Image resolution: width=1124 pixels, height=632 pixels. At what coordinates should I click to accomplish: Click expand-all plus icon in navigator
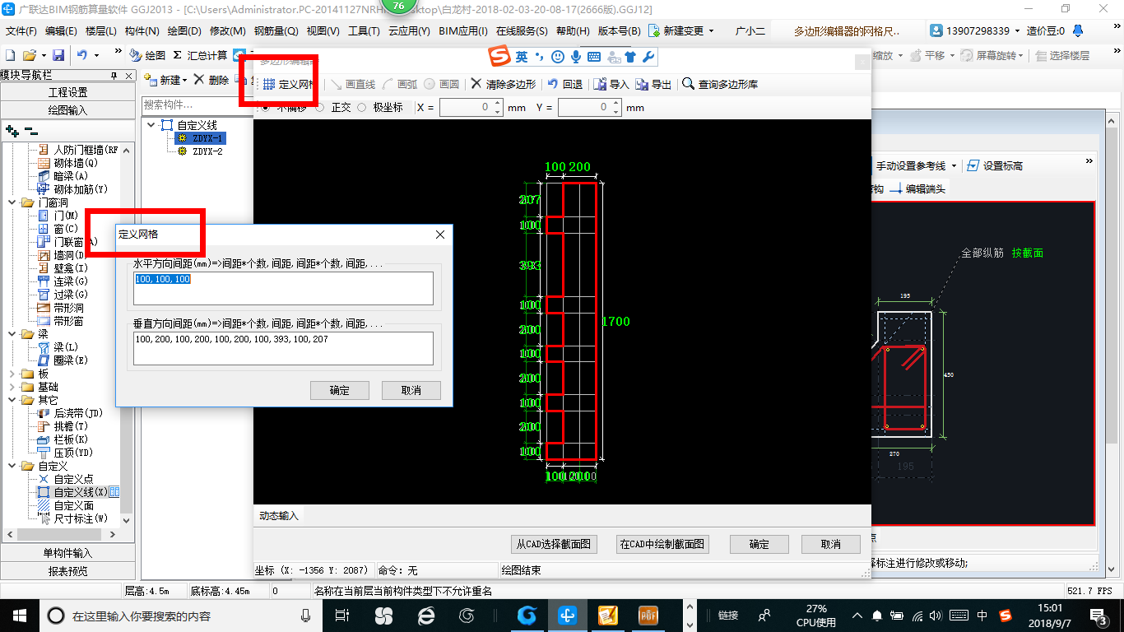pyautogui.click(x=12, y=130)
